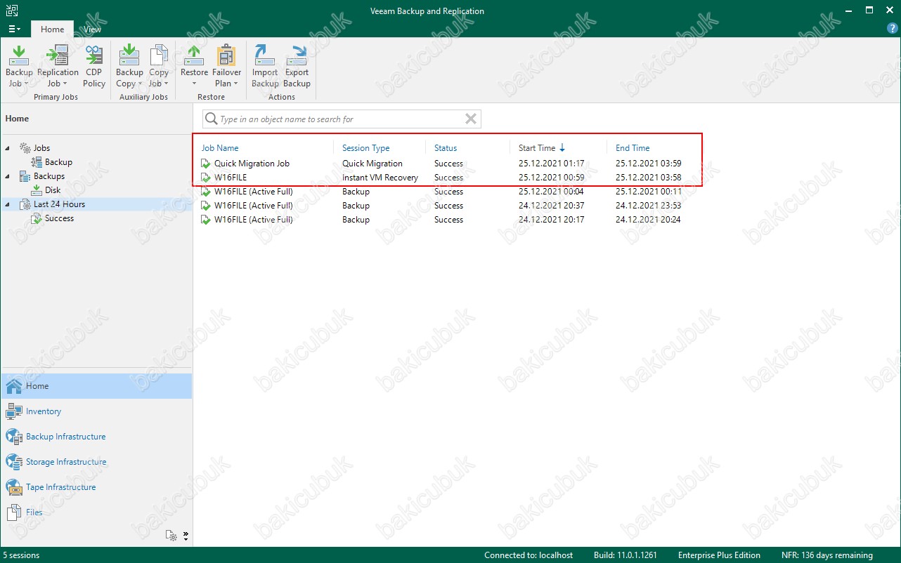Open the Failover Plan dropdown arrow
Viewport: 901px width, 563px height.
coord(235,84)
